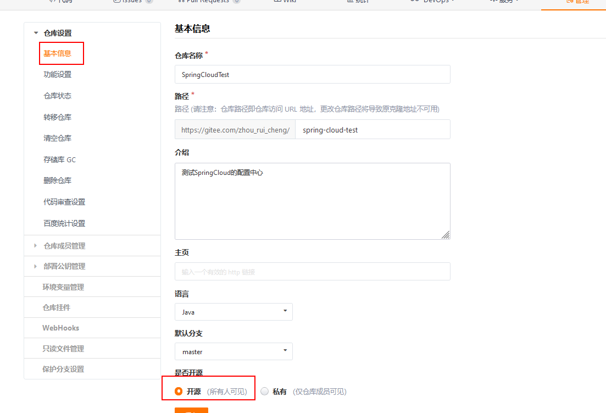Click the 是否开源 label
606x413 pixels.
pos(188,373)
